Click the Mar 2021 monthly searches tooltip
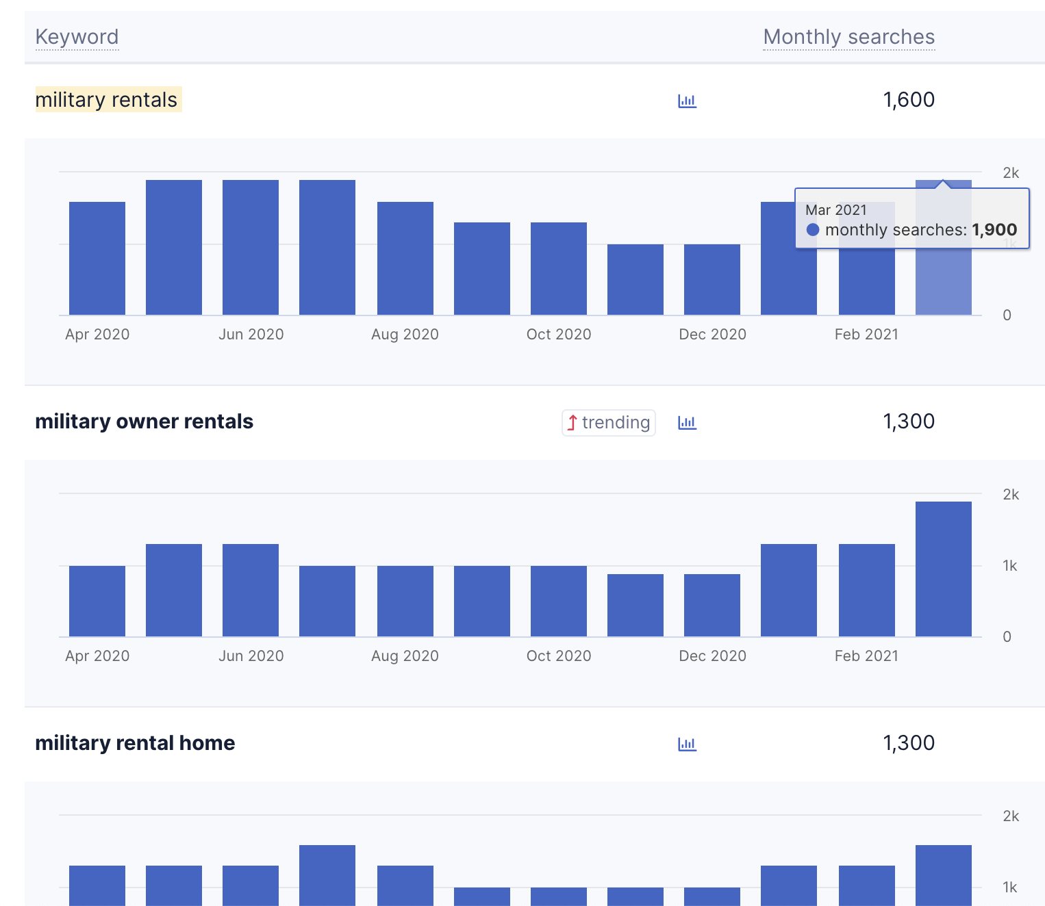 (x=911, y=219)
